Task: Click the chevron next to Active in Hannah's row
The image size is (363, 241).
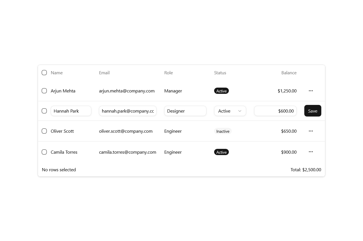Action: 240,111
